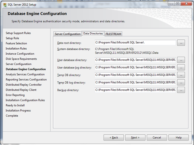Click the Temp DB log directory field
Image resolution: width=194 pixels, height=145 pixels.
[135, 82]
